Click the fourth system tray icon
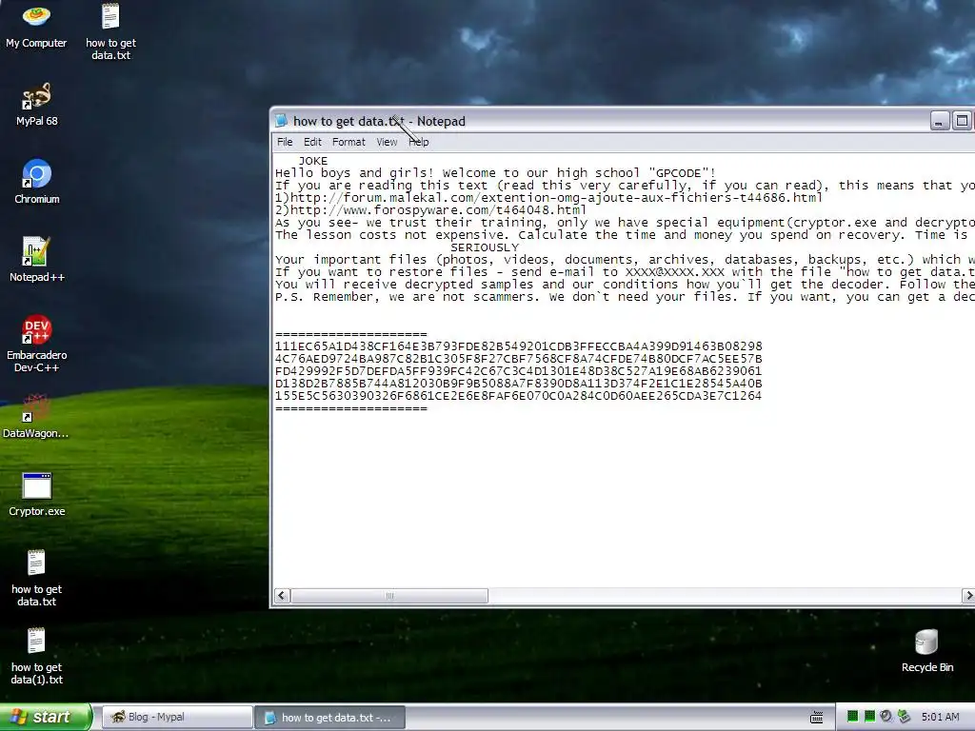Screen dimensions: 975x731 pos(905,717)
